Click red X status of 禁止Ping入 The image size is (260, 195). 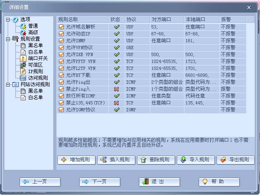tap(117, 89)
